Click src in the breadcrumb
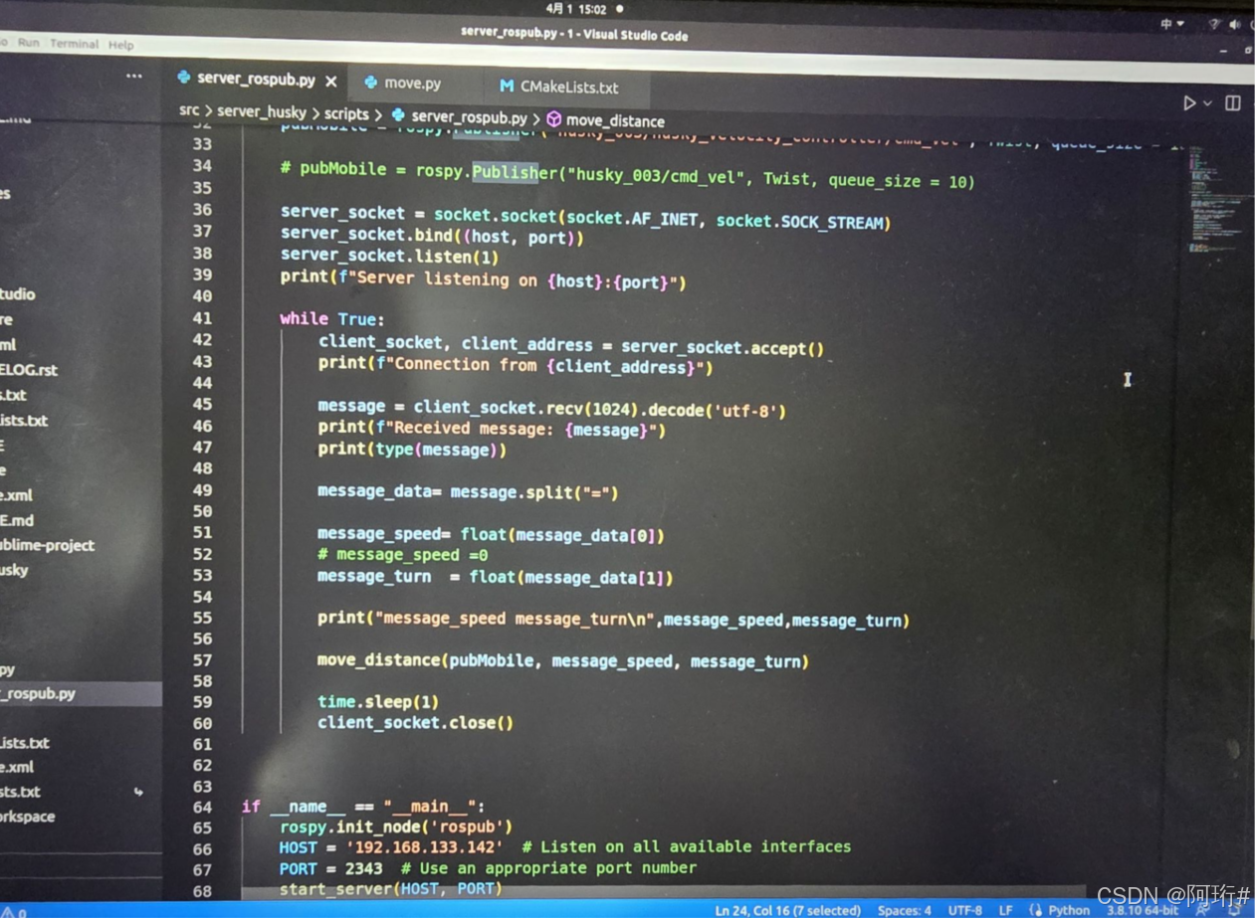This screenshot has width=1255, height=918. [189, 110]
